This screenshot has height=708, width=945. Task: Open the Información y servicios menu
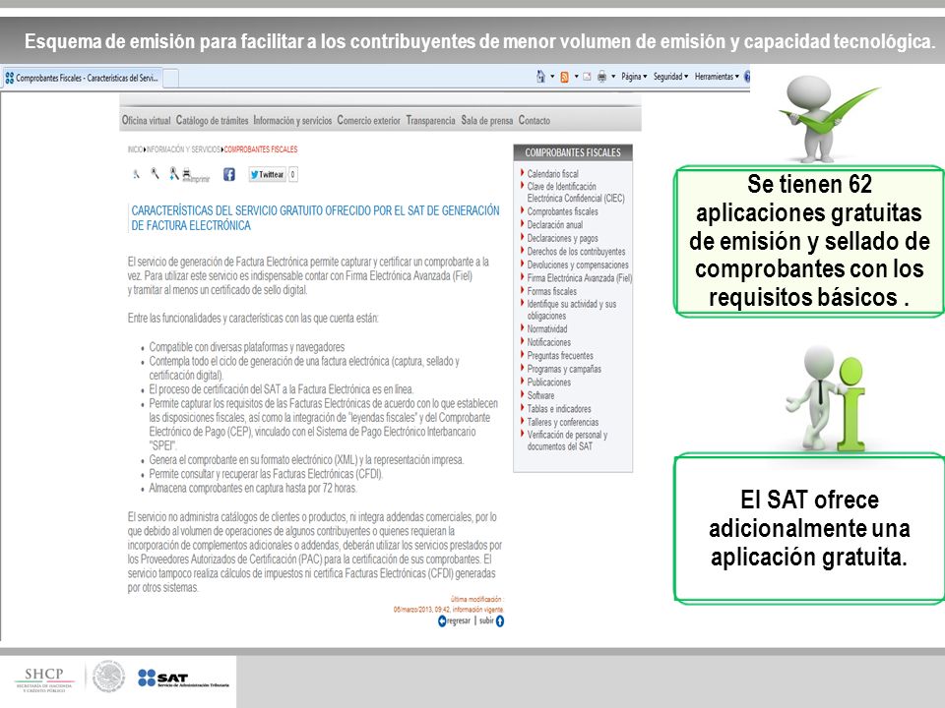click(x=292, y=120)
